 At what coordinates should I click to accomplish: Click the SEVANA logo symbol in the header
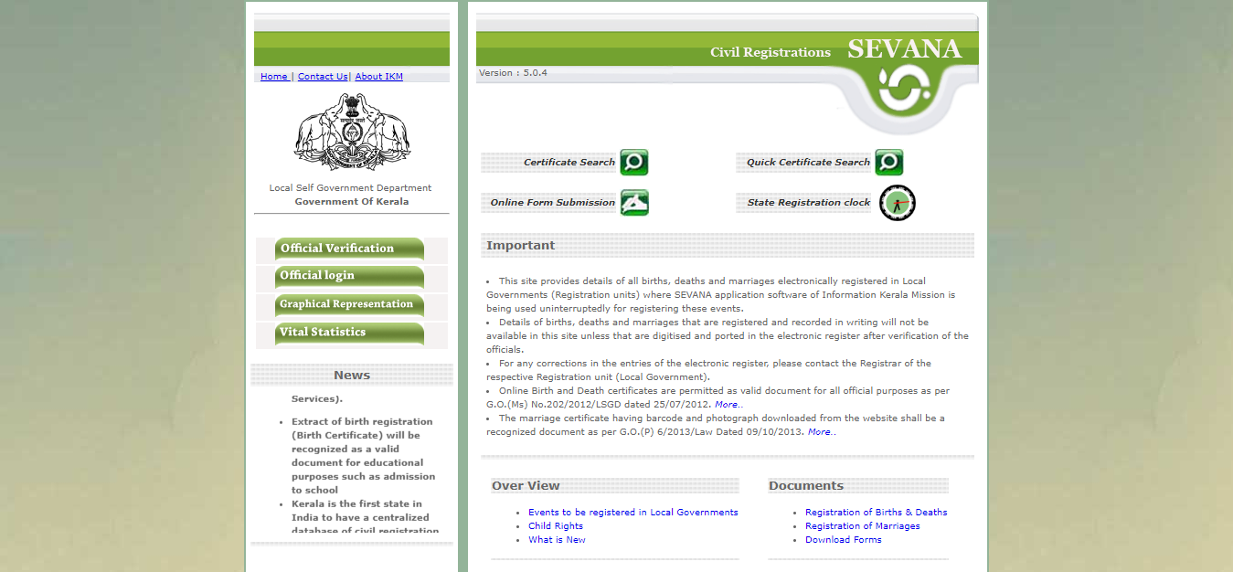(x=904, y=89)
